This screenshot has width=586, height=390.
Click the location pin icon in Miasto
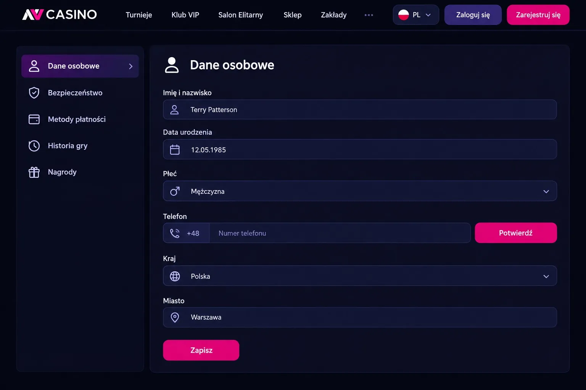pyautogui.click(x=175, y=317)
